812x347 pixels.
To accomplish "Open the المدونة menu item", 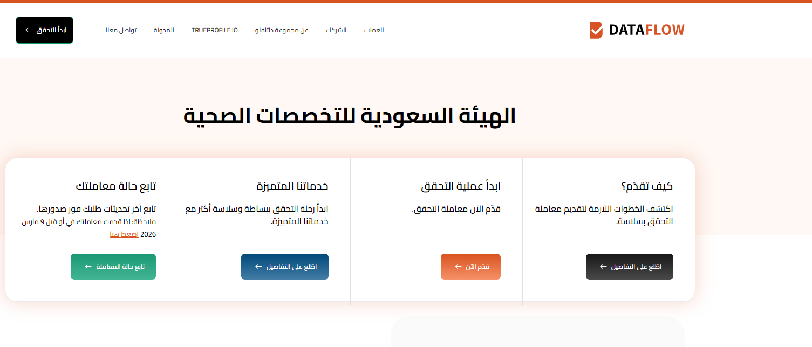I will [x=164, y=30].
